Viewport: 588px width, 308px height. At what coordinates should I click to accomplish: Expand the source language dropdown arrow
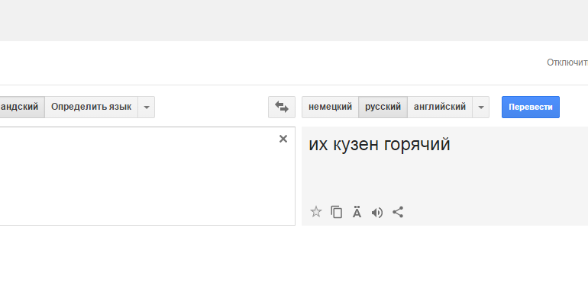click(147, 107)
